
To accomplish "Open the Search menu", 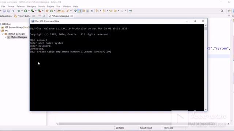I will point(41,7).
